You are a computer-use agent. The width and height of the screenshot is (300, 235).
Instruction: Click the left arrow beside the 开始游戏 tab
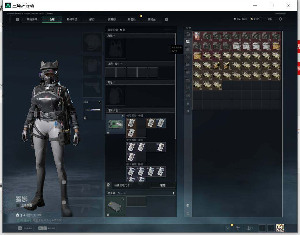click(x=17, y=19)
